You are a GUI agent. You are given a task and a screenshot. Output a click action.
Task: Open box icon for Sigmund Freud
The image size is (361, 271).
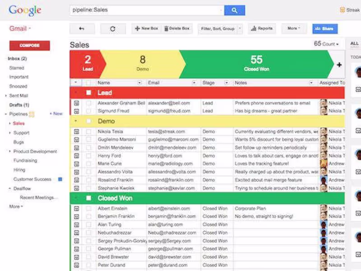[76, 111]
